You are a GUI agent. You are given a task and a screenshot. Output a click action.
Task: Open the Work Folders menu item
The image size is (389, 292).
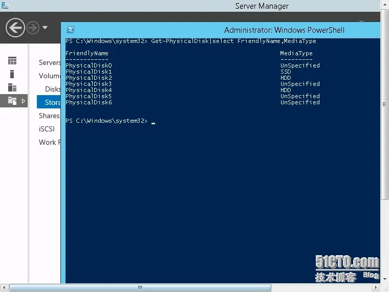coord(50,142)
